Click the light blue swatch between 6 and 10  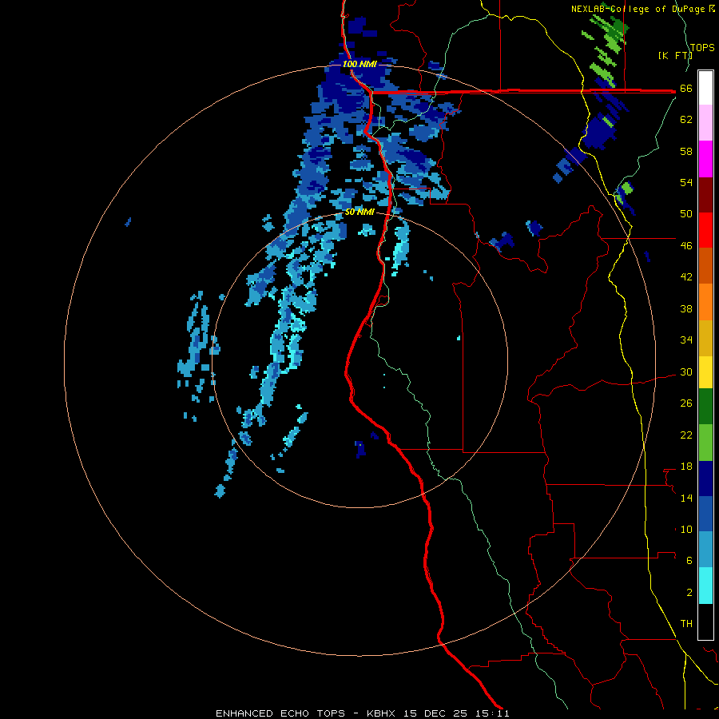(x=705, y=550)
